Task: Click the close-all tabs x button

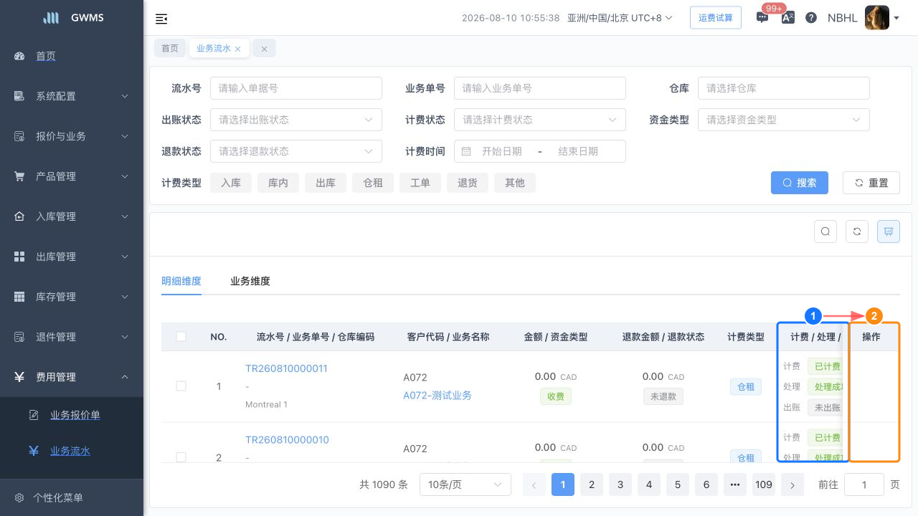Action: pos(264,49)
